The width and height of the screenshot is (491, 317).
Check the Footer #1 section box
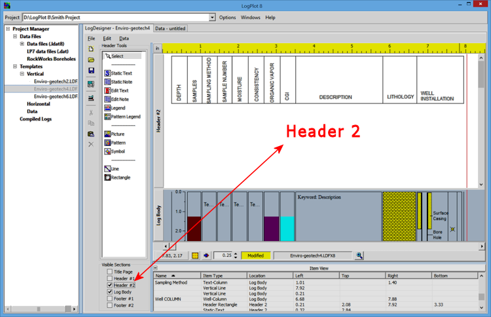click(109, 299)
